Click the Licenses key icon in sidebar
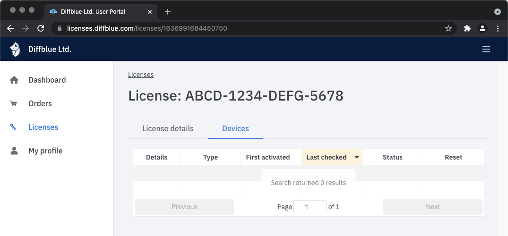The height and width of the screenshot is (236, 508). tap(14, 127)
